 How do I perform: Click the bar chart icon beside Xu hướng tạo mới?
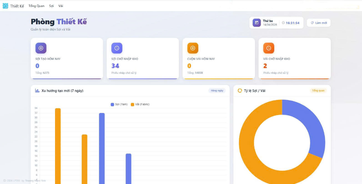pos(37,91)
